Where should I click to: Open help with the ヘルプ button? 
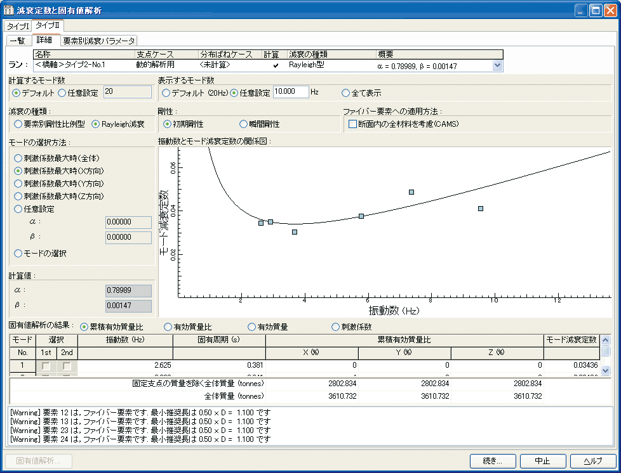pyautogui.click(x=593, y=461)
